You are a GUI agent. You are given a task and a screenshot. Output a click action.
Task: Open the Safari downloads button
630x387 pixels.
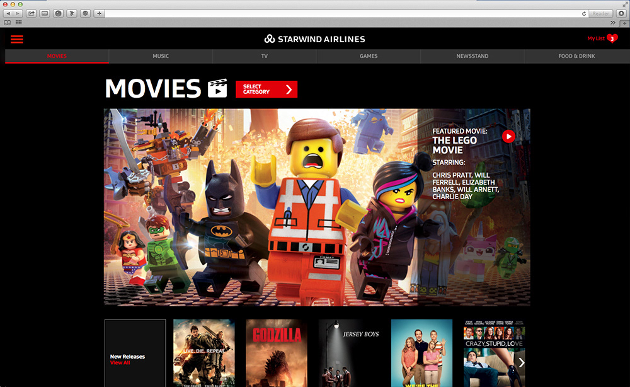pos(621,13)
